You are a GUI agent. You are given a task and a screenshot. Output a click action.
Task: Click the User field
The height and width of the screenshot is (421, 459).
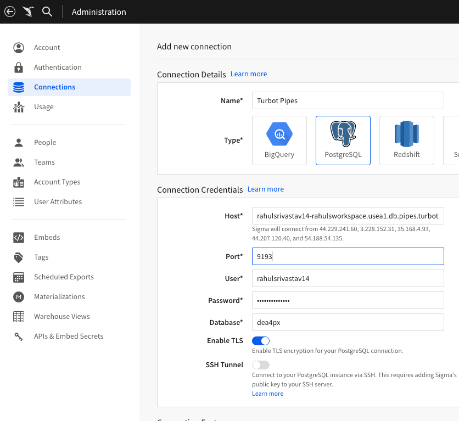click(x=348, y=278)
